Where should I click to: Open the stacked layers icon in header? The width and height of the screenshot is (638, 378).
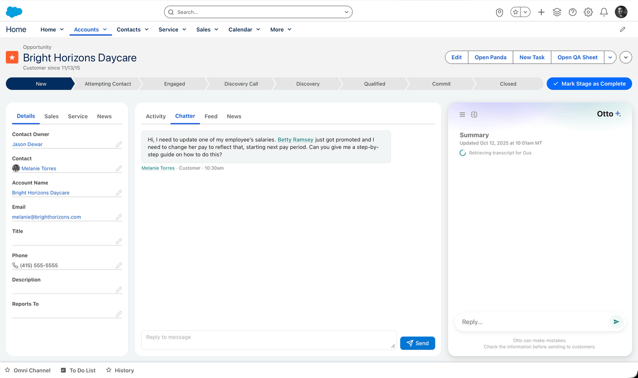pyautogui.click(x=557, y=12)
